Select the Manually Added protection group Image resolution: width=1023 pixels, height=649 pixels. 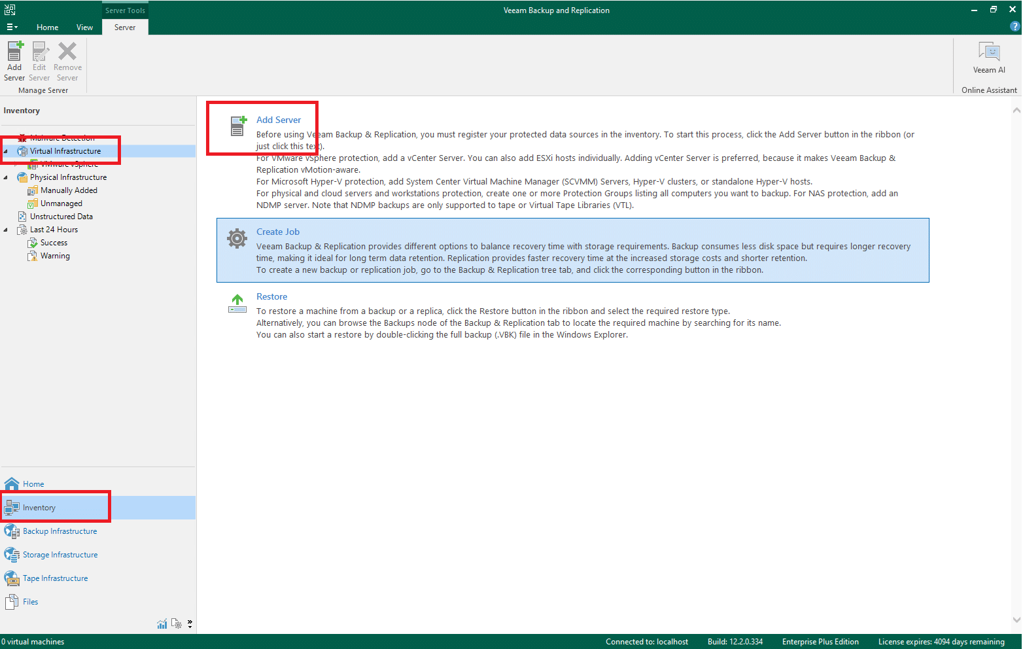[69, 190]
